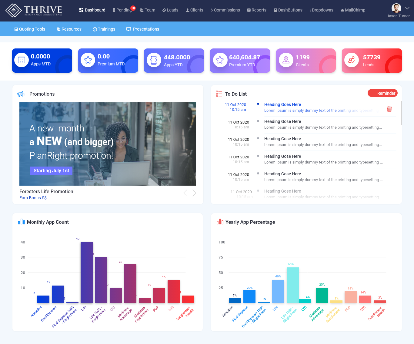Image resolution: width=414 pixels, height=344 pixels.
Task: Select the 60% bar in Yearly App Percentage
Action: (x=293, y=285)
